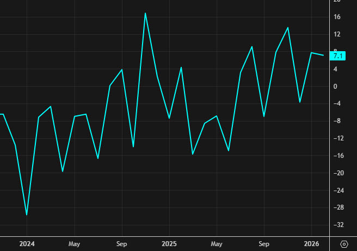Click the -24 price scale label
This screenshot has width=357, height=251.
337,191
